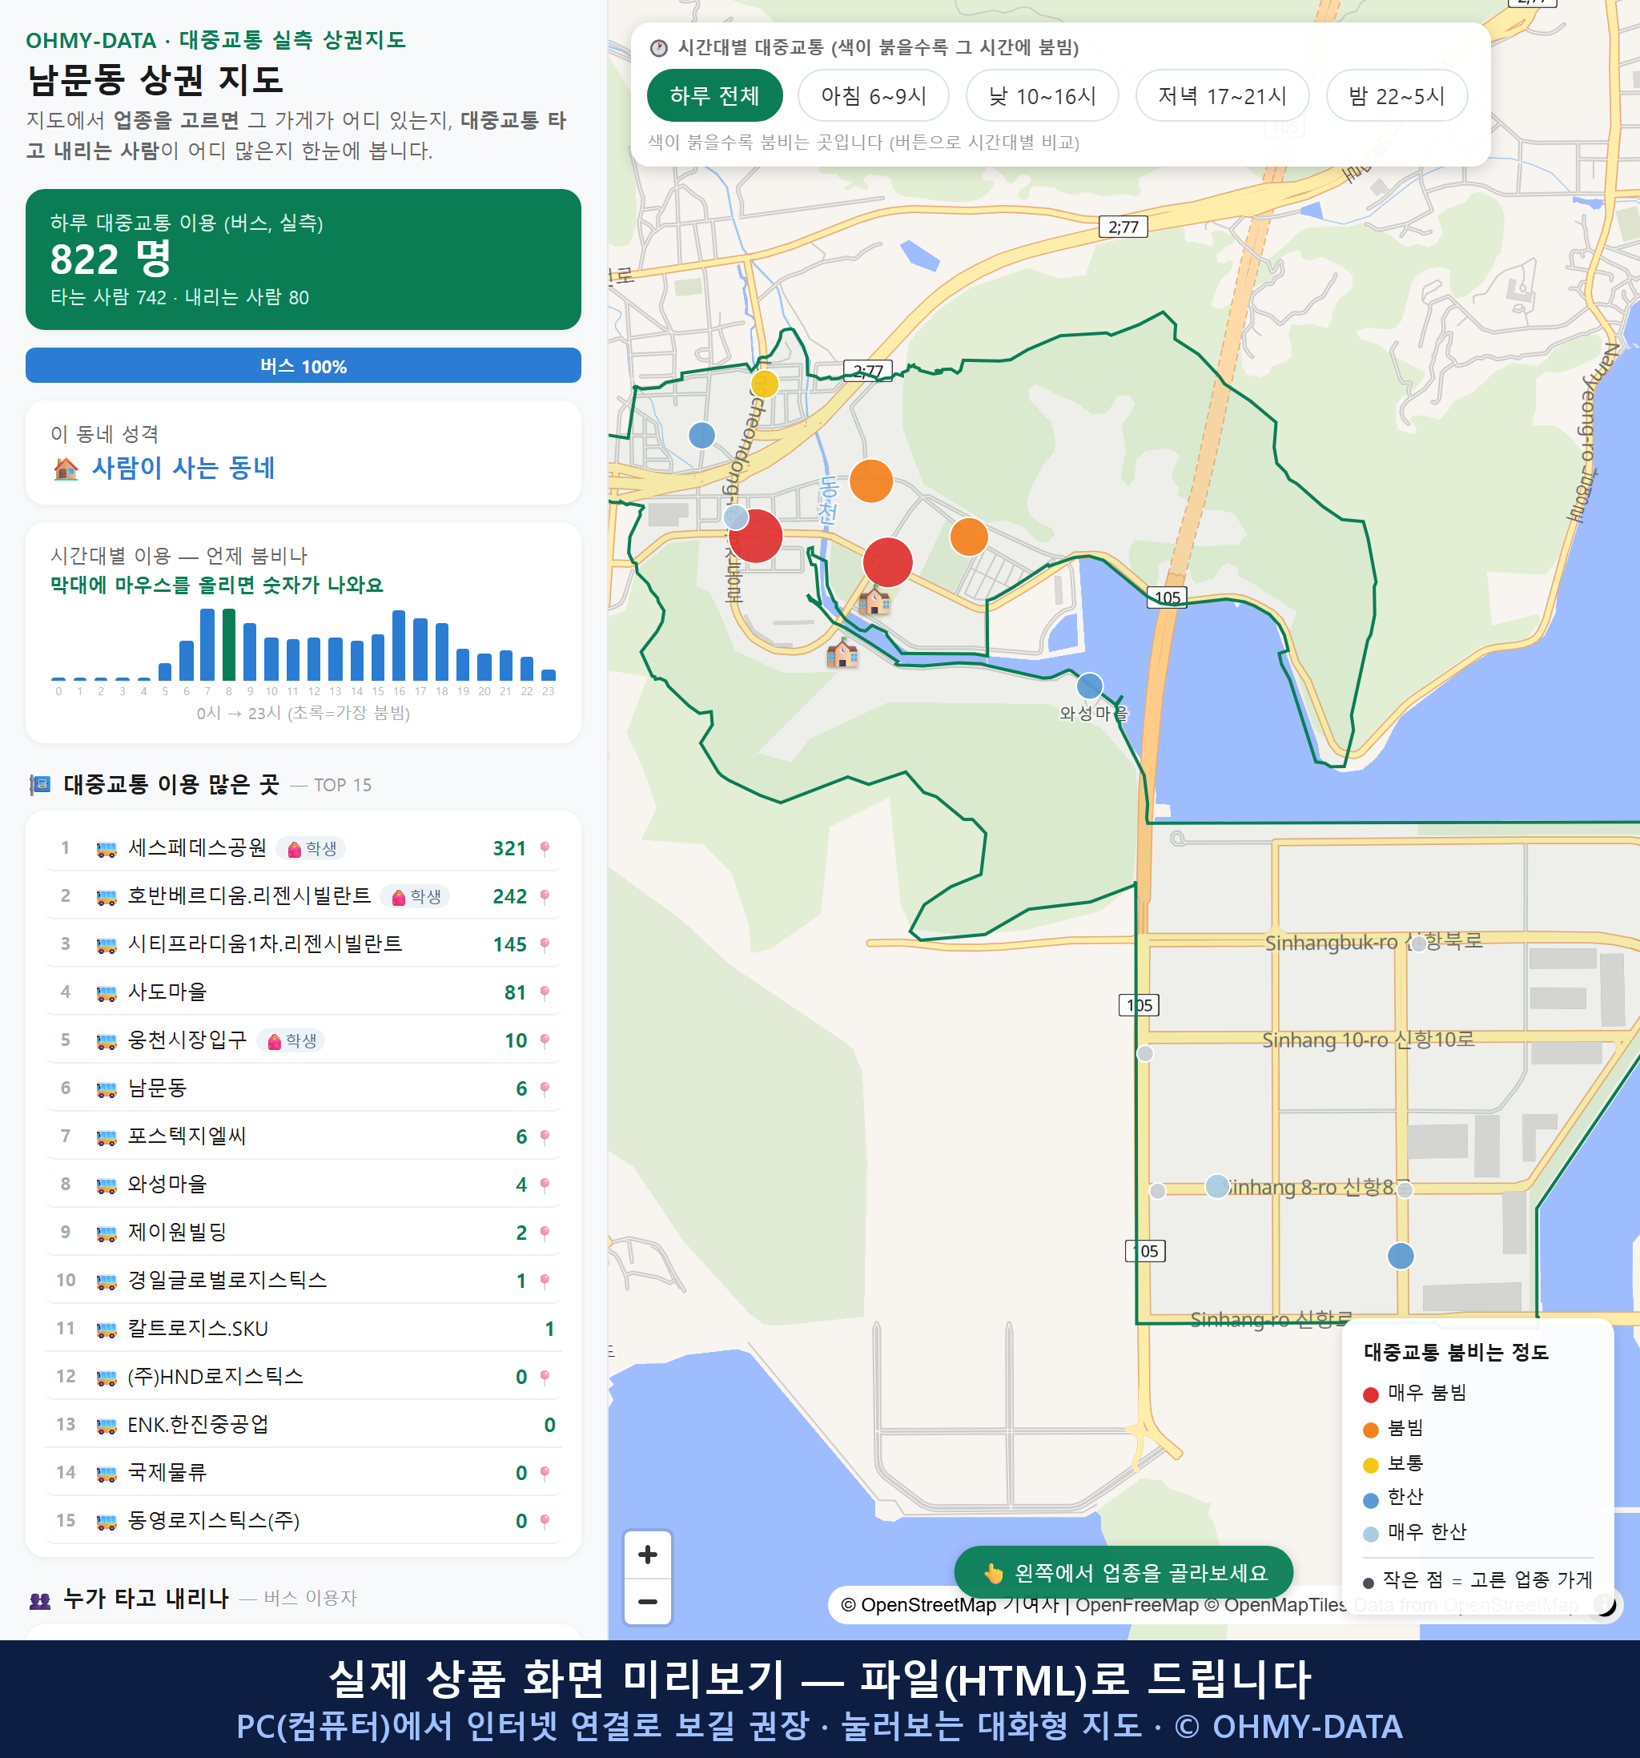Select 사도마을 stop row
Screen dimensions: 1640x1758
tap(303, 992)
